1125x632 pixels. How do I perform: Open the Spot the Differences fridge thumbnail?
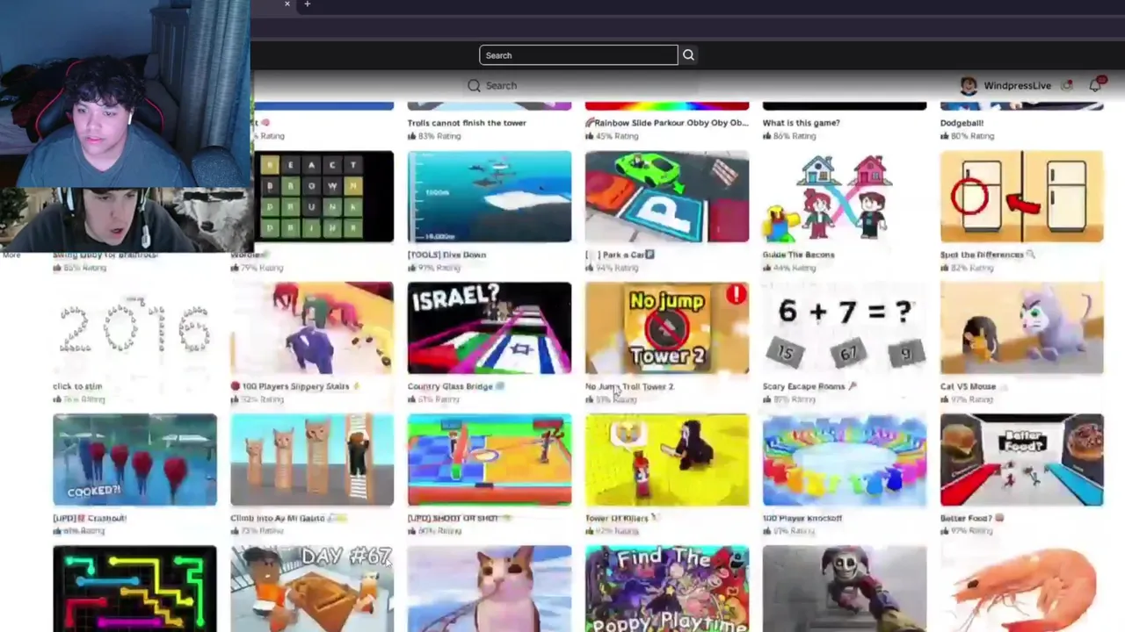pyautogui.click(x=1022, y=197)
